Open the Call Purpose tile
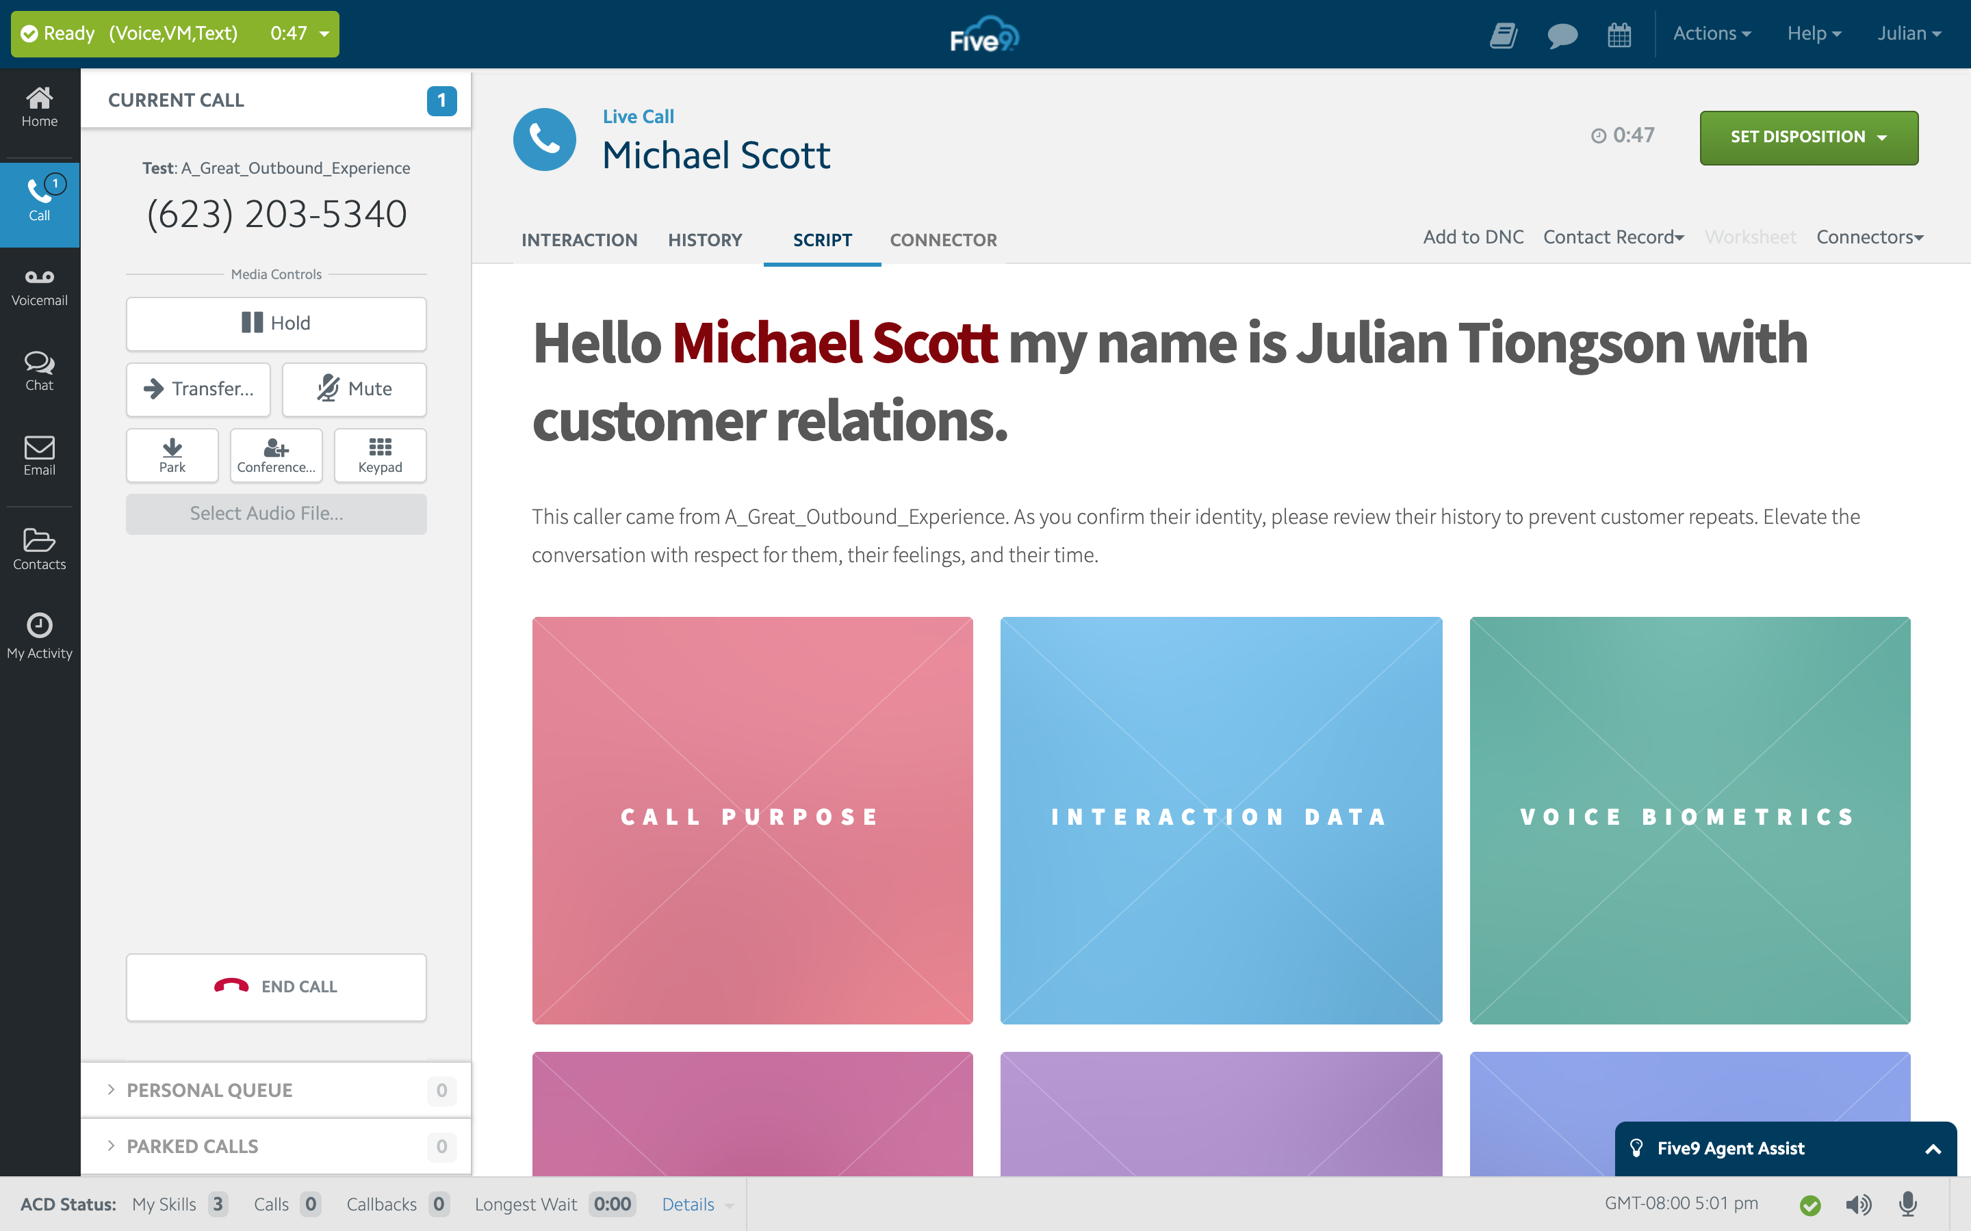Viewport: 1971px width, 1231px height. 751,819
